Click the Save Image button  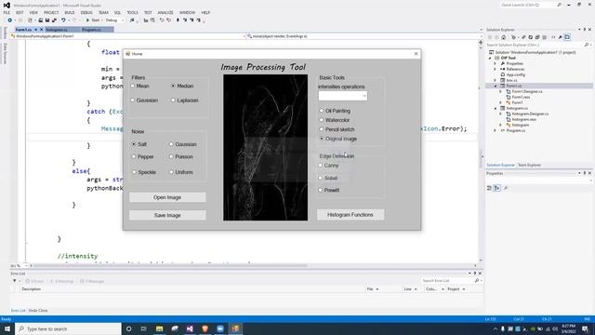pyautogui.click(x=167, y=215)
